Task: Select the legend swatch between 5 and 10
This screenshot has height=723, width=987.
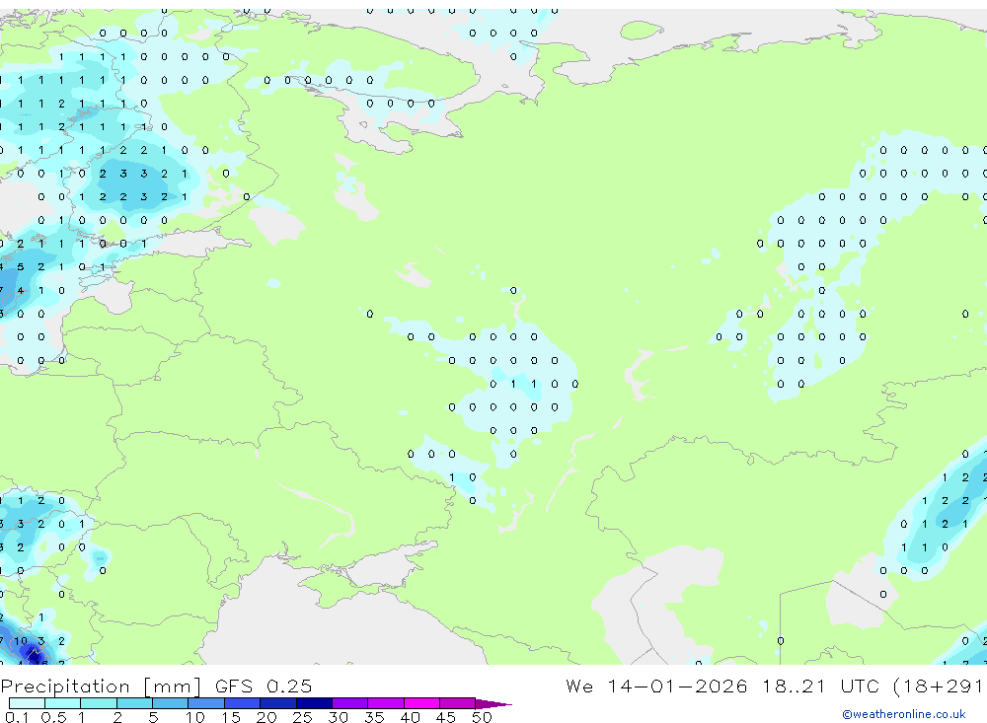Action: tap(170, 703)
